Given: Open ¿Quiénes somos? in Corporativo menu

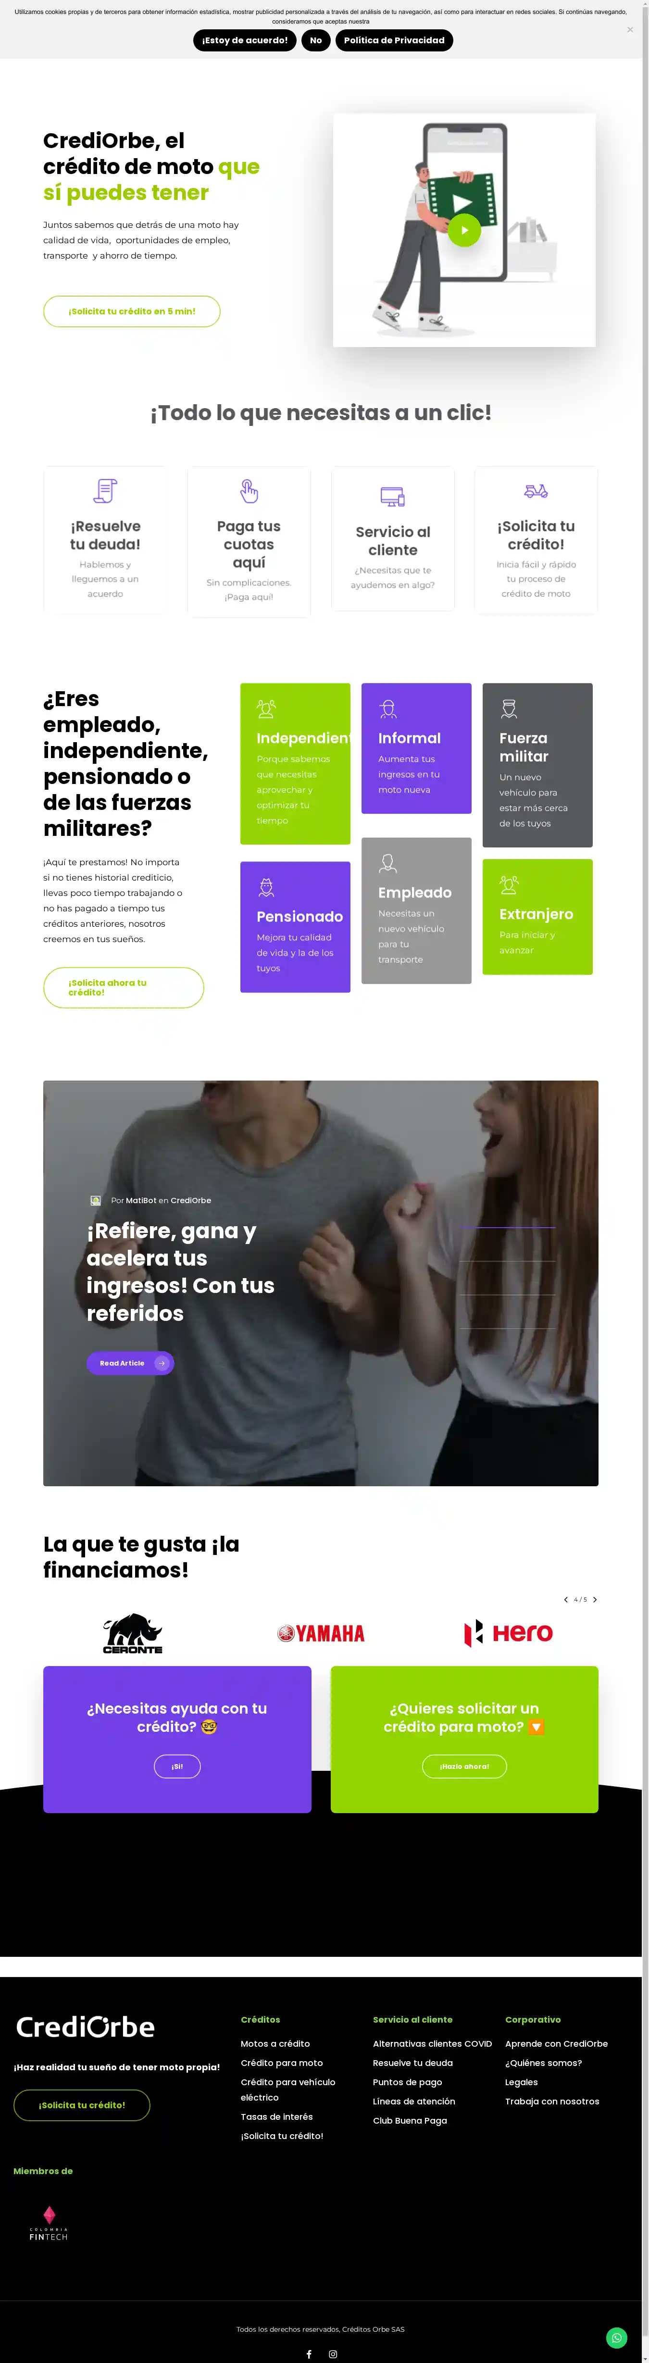Looking at the screenshot, I should (543, 2063).
